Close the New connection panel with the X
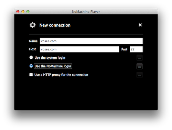Viewport: 172px width, 130px height. [x=140, y=25]
